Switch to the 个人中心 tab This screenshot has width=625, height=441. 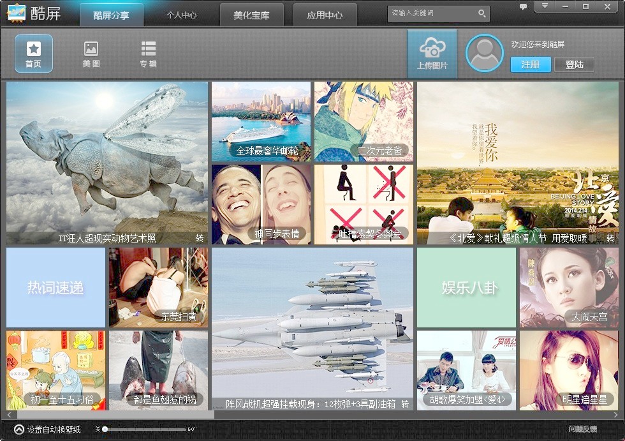[x=181, y=15]
